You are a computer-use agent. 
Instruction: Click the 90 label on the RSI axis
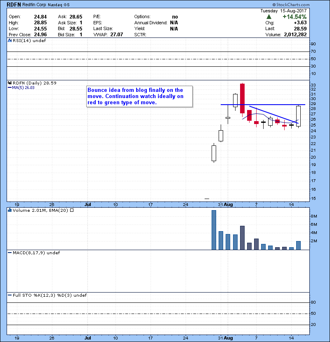point(313,44)
